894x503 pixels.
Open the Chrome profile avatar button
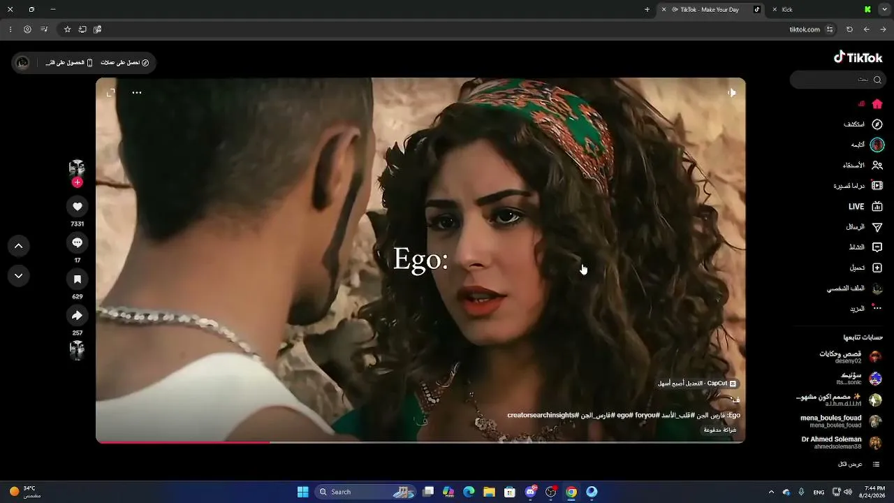pos(27,29)
